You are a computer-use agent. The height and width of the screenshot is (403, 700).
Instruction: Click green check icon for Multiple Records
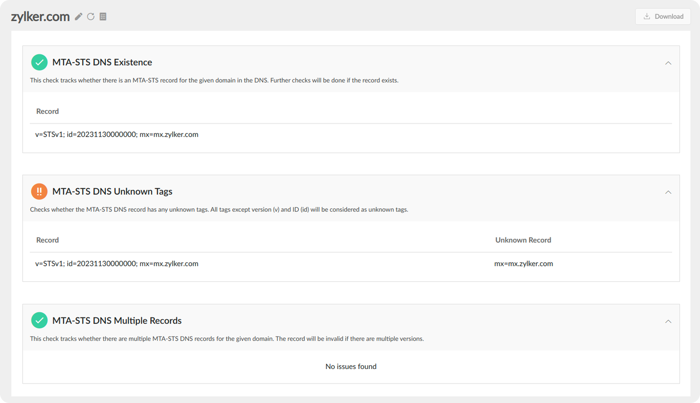39,321
